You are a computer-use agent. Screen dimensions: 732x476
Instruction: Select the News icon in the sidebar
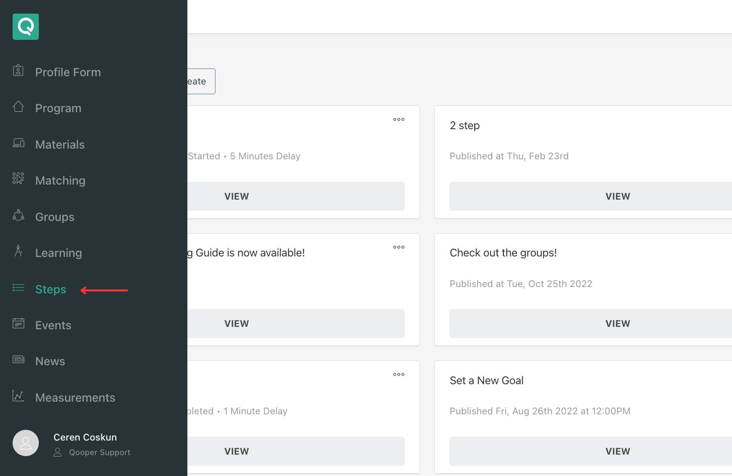(18, 359)
